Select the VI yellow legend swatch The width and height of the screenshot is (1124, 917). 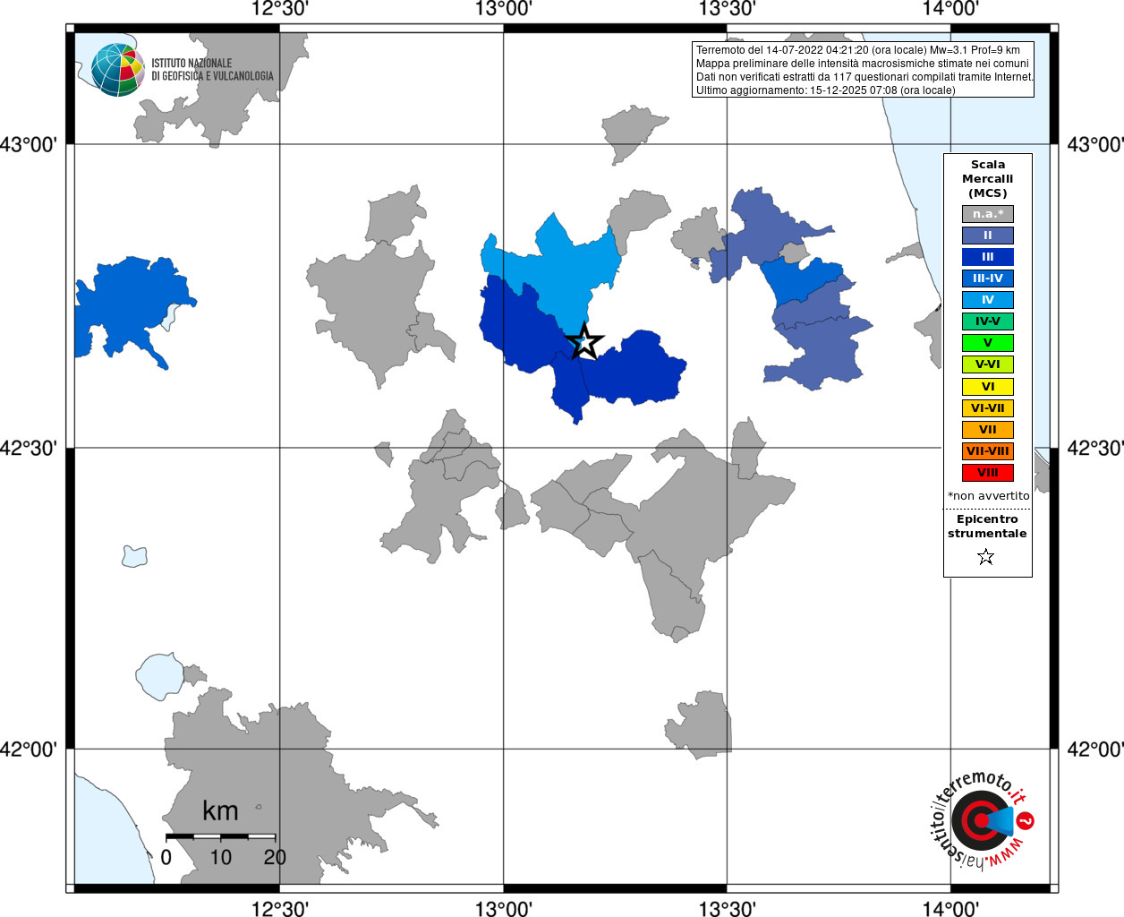[988, 387]
